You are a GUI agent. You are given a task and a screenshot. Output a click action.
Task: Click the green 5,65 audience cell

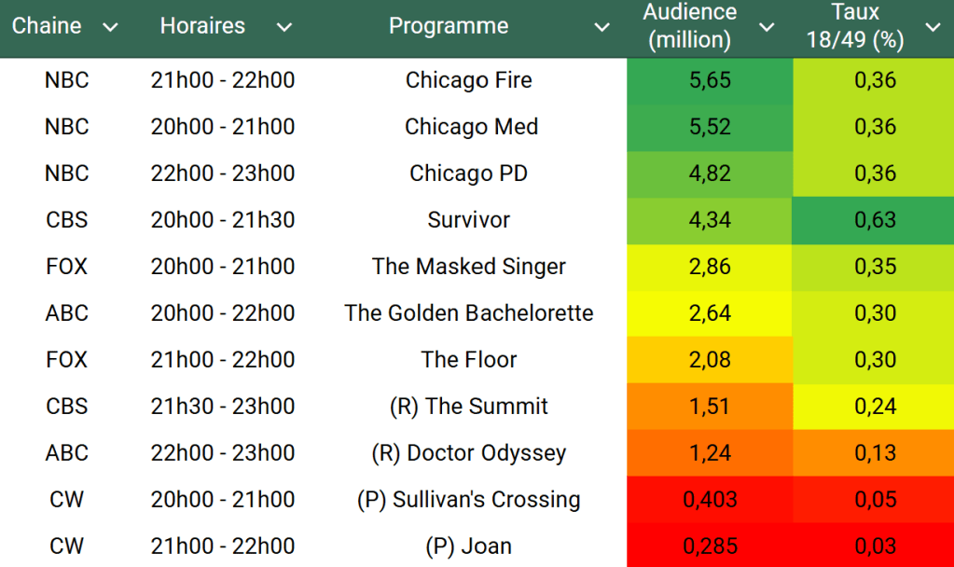point(710,80)
